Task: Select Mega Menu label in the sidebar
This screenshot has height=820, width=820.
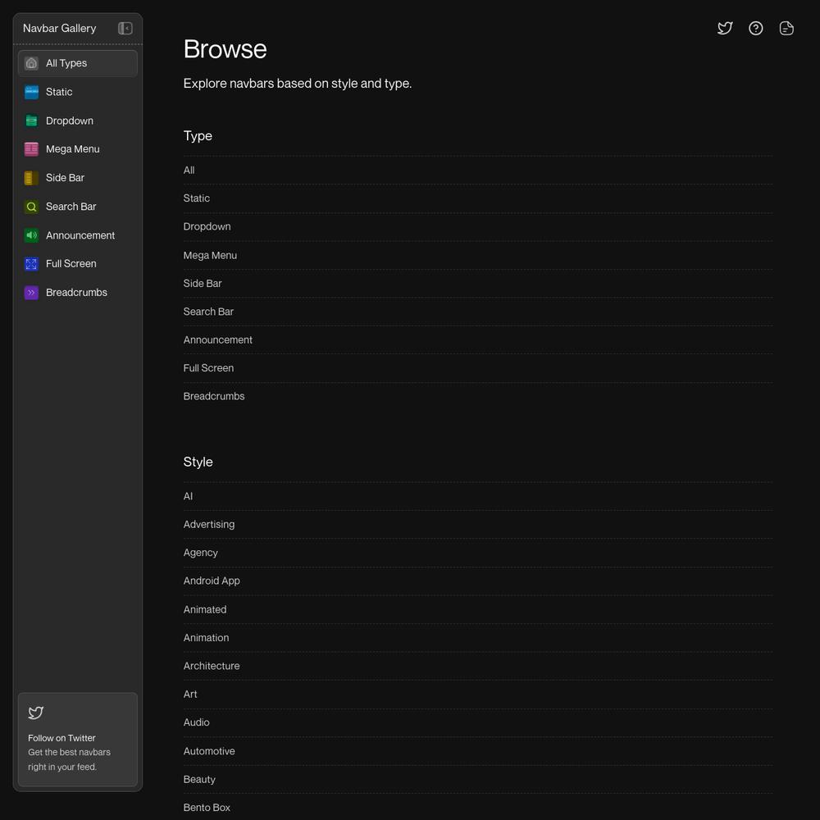Action: [x=73, y=149]
